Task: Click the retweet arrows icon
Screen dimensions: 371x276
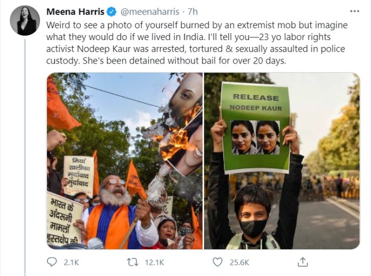Action: point(133,262)
